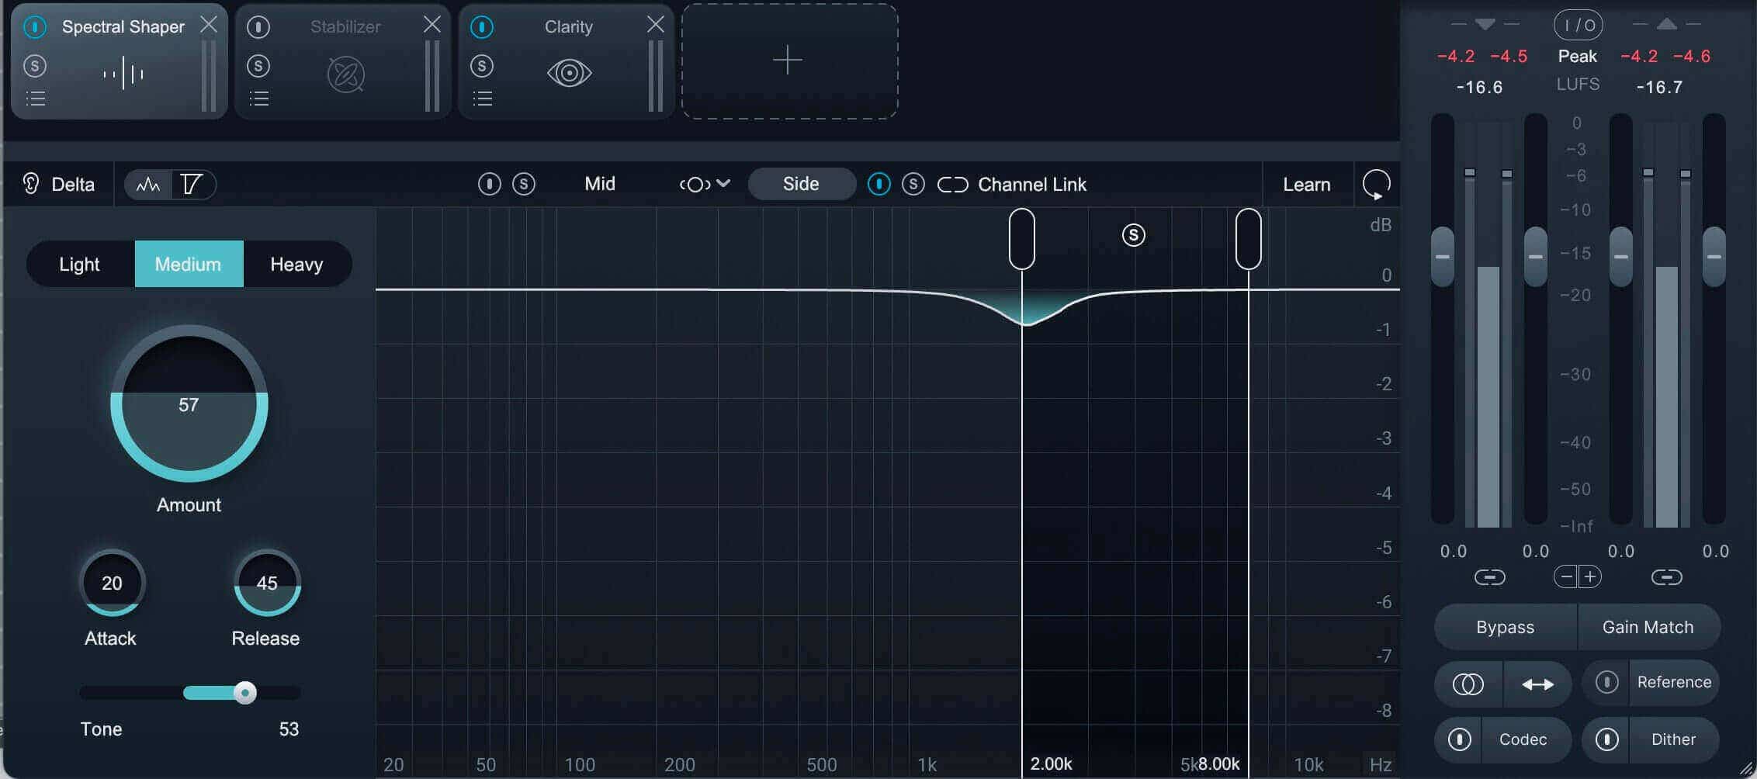This screenshot has height=779, width=1757.
Task: Solo the Stabilizer module
Action: [x=258, y=66]
